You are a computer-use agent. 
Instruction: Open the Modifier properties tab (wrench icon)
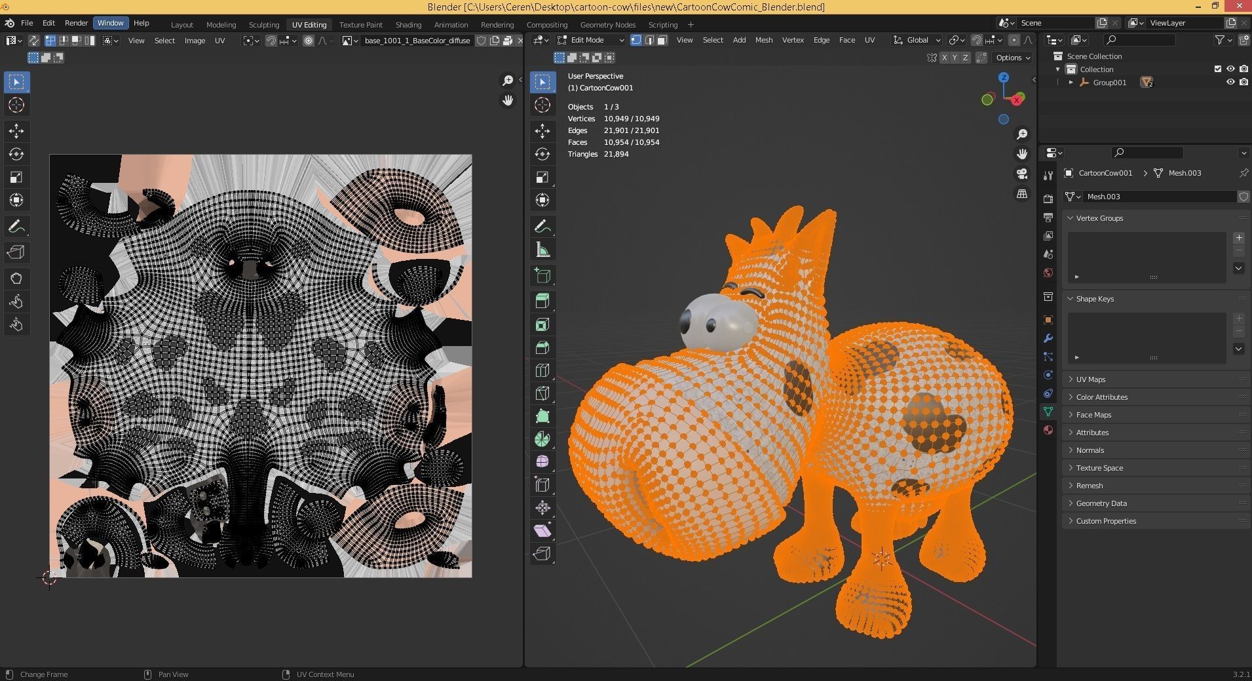pyautogui.click(x=1048, y=338)
